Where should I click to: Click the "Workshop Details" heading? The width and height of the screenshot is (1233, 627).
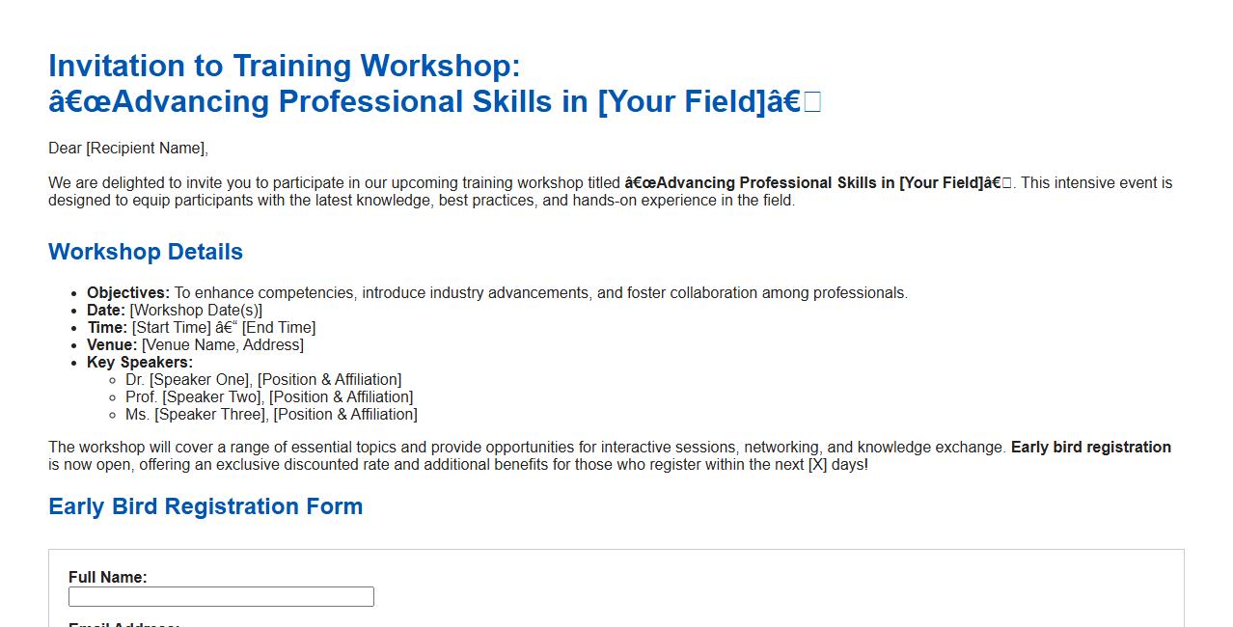point(146,252)
